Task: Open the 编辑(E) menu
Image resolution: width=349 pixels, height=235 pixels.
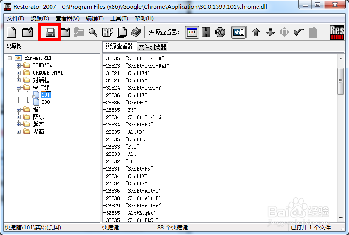Action: point(95,18)
